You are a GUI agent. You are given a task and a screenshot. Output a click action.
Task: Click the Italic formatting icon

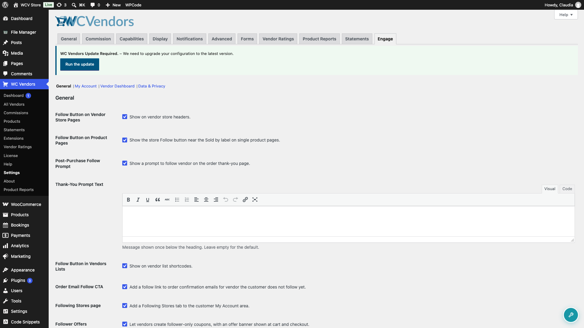[x=138, y=200]
